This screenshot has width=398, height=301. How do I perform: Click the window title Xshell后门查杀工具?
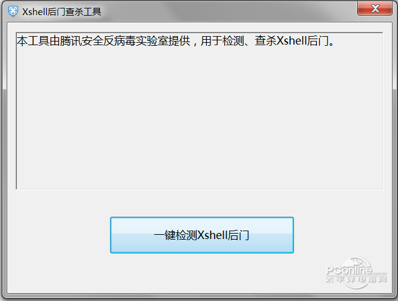[x=62, y=11]
